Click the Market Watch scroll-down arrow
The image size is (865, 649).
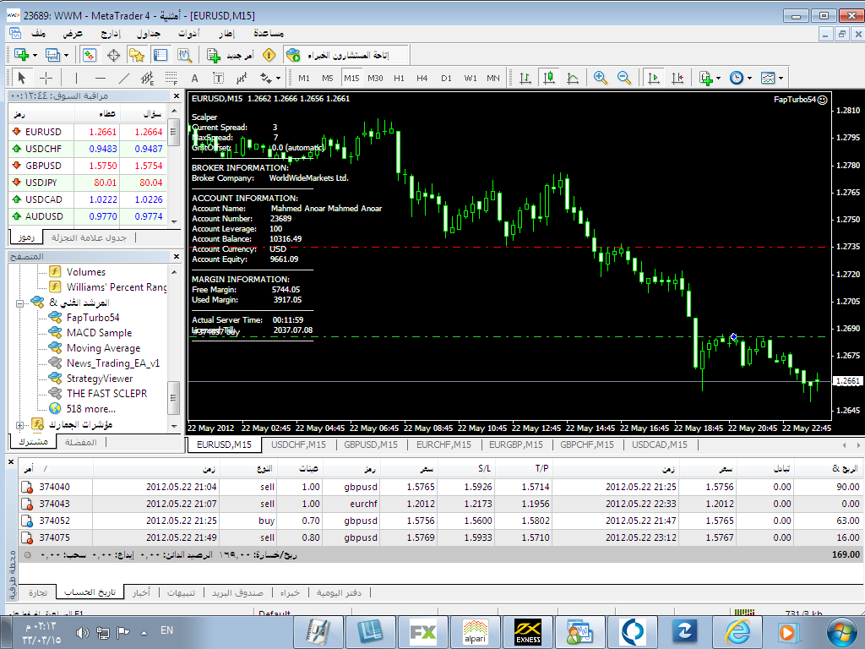[x=174, y=221]
